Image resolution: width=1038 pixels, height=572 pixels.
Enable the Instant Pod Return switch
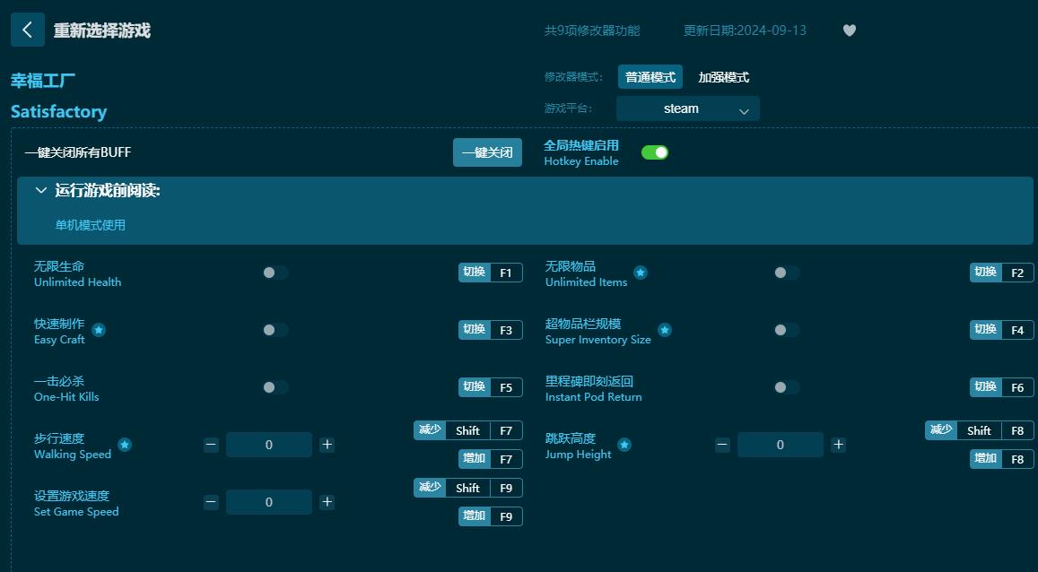(785, 387)
